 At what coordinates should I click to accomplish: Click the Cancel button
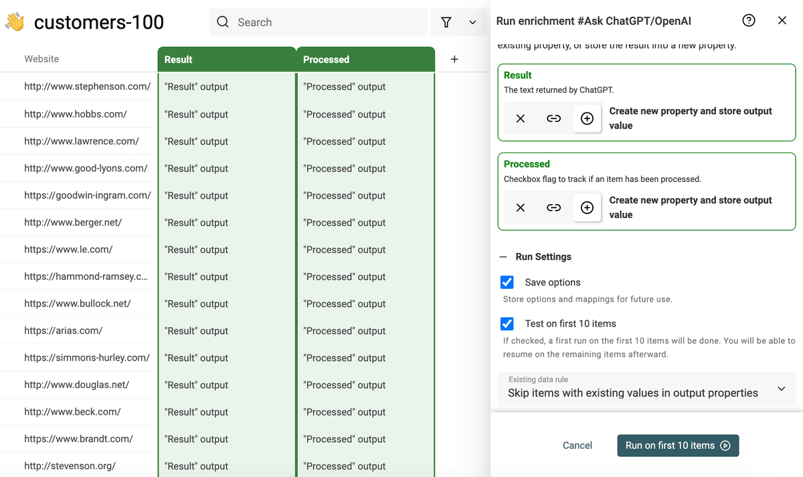(x=577, y=446)
